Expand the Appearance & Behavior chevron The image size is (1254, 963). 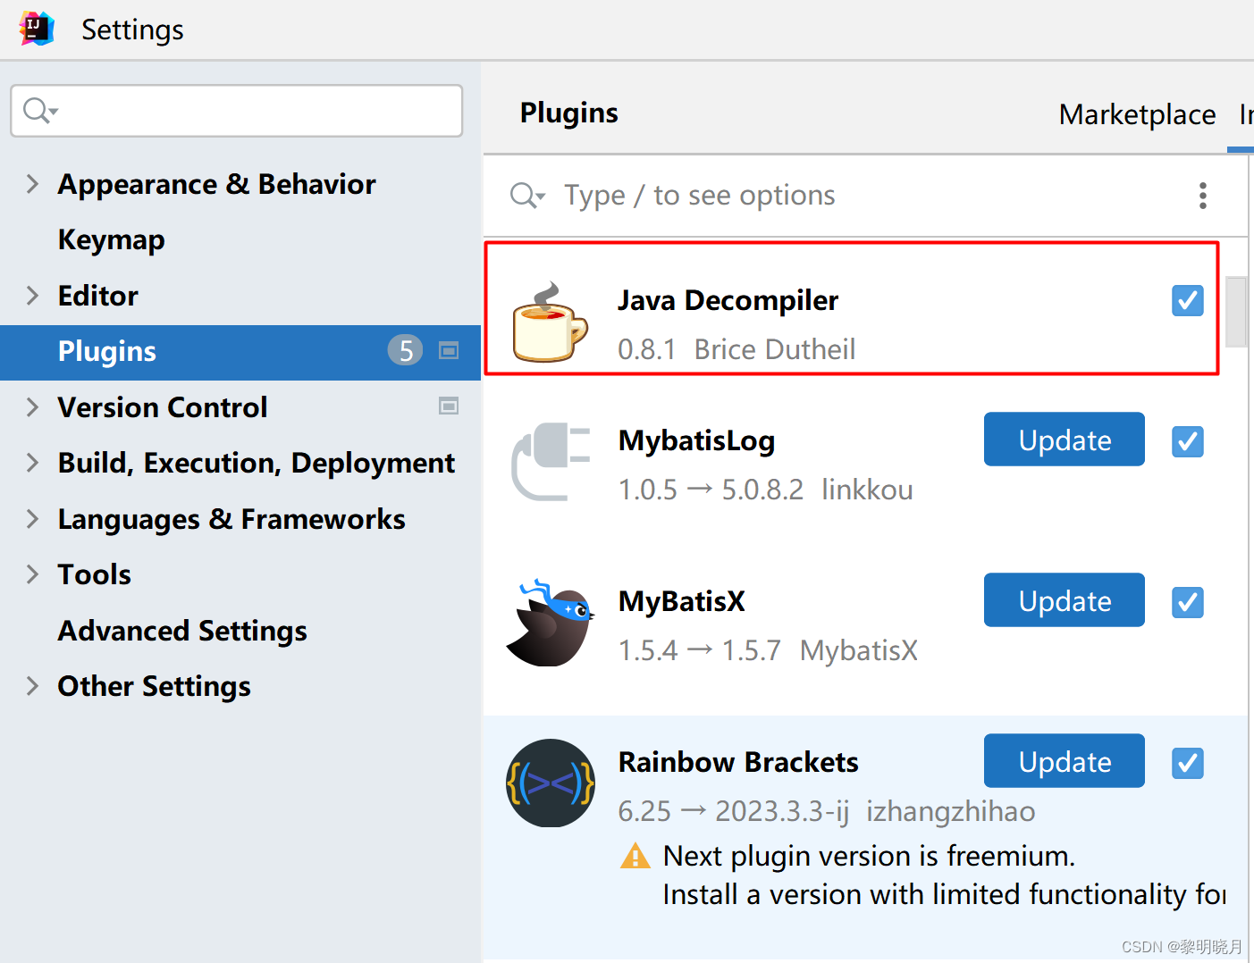coord(33,184)
